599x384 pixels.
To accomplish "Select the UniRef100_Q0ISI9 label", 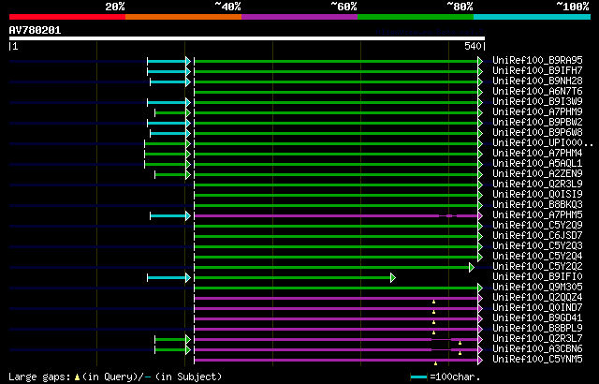I will point(537,195).
